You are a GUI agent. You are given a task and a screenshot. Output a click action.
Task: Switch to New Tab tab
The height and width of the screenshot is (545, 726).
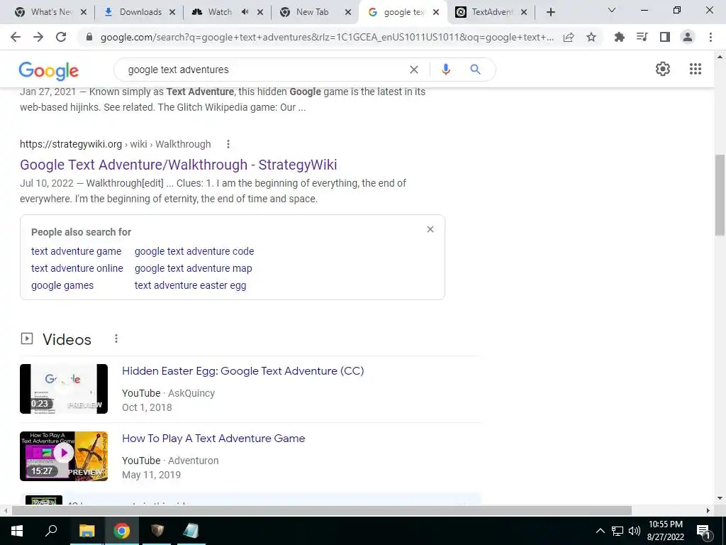[311, 12]
